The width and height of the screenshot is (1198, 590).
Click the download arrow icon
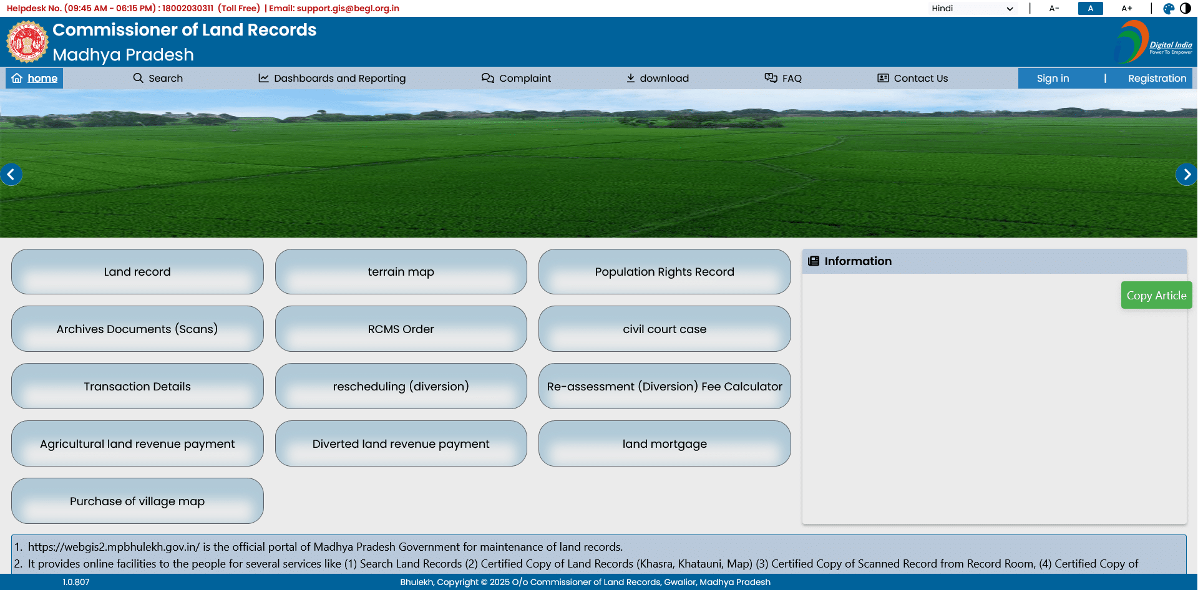630,78
